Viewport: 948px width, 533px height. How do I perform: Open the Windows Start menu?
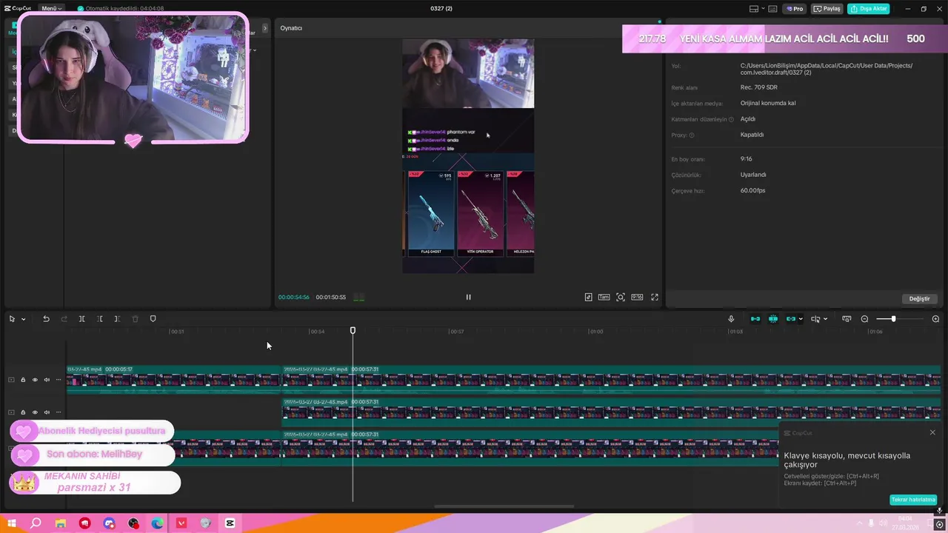coord(12,523)
